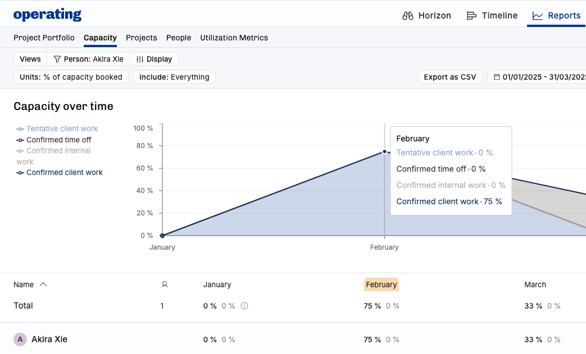Click the Reports chart icon

(x=538, y=16)
